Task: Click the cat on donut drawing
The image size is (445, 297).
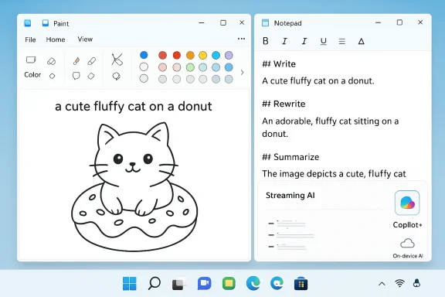Action: (134, 186)
